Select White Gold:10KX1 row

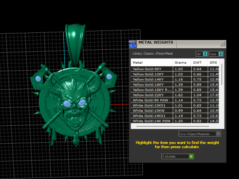pyautogui.click(x=175, y=105)
